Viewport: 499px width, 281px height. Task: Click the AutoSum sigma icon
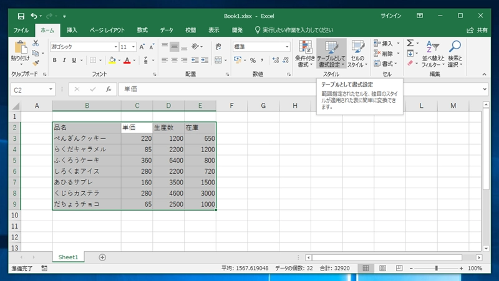tap(410, 43)
